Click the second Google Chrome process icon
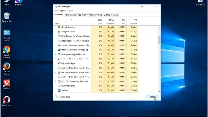 pyautogui.click(x=59, y=32)
